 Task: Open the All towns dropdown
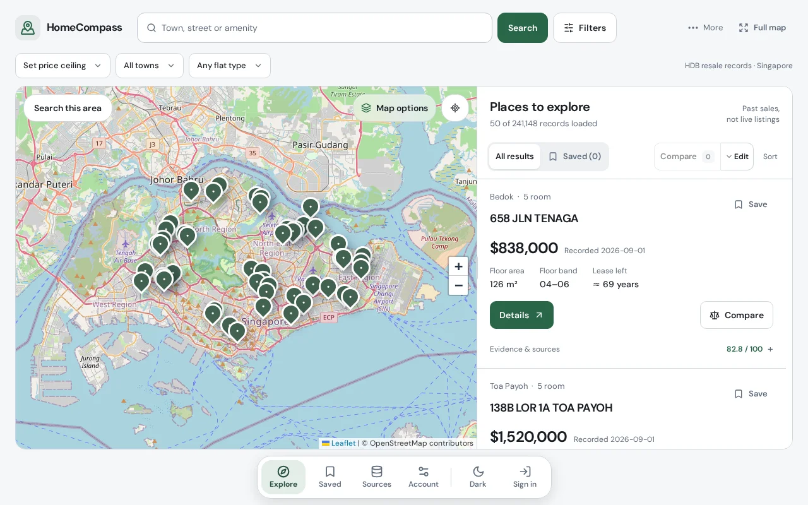coord(150,66)
